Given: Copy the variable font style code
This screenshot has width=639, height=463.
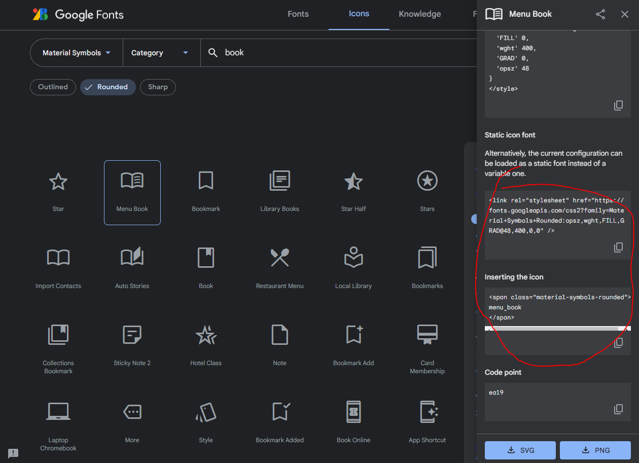Looking at the screenshot, I should click(619, 105).
